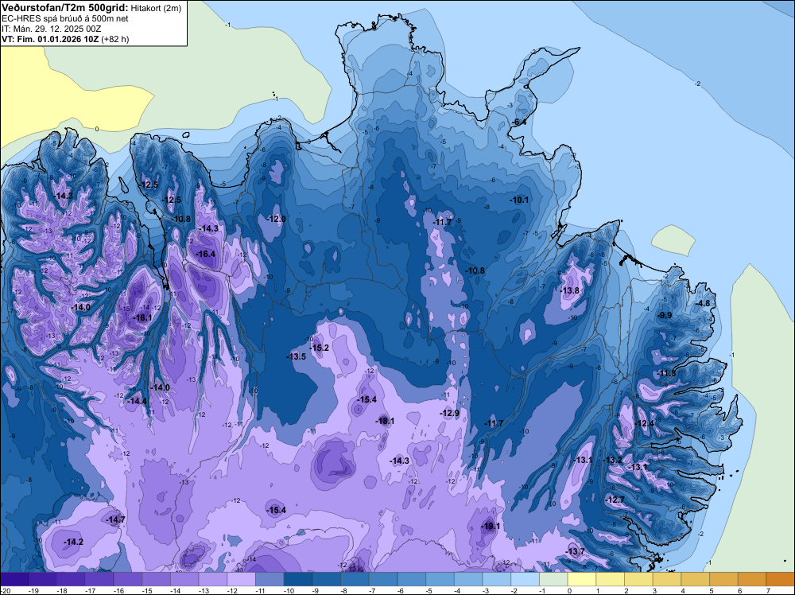
Task: Click the legend swatch between -13 and -12
Action: (213, 579)
